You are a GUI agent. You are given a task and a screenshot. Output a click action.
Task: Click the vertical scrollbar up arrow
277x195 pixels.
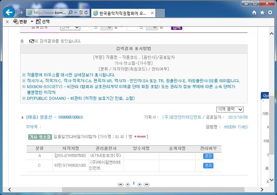271,34
